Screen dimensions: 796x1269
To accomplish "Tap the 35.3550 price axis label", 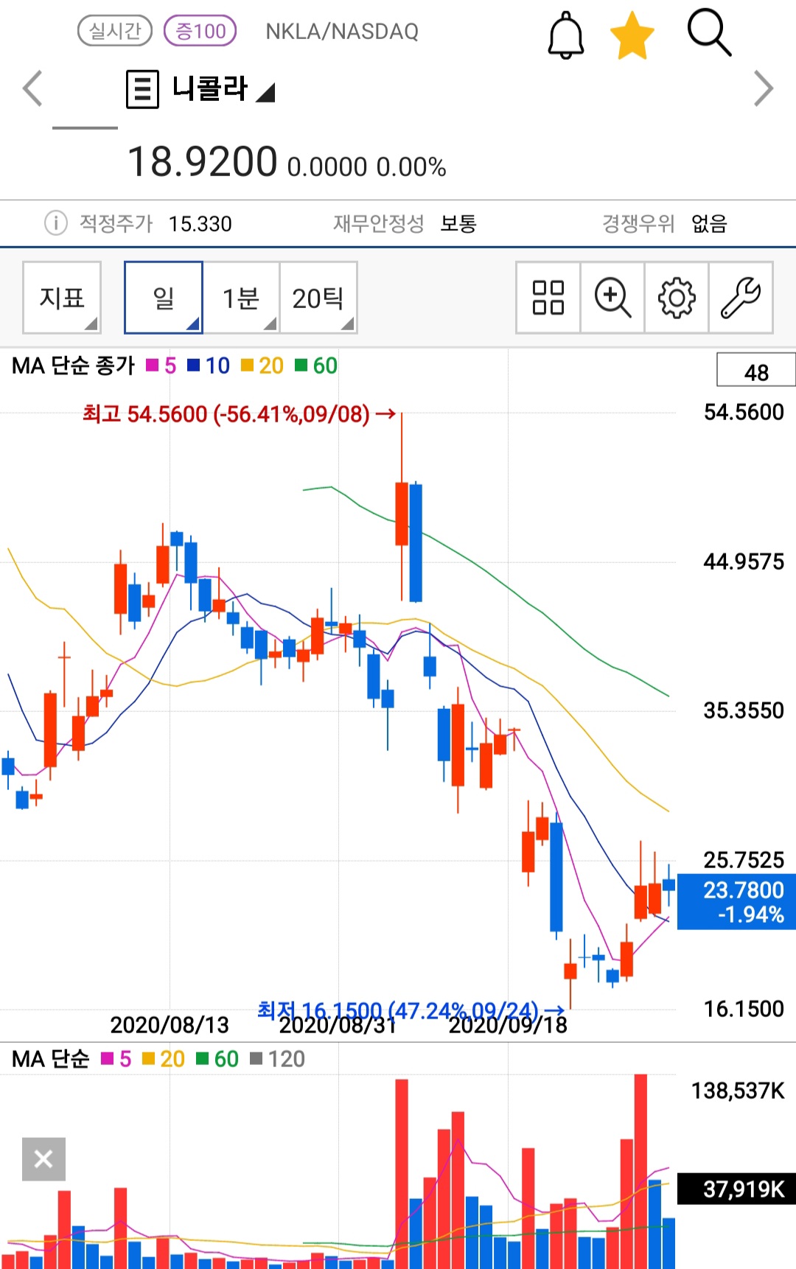I will [x=744, y=710].
